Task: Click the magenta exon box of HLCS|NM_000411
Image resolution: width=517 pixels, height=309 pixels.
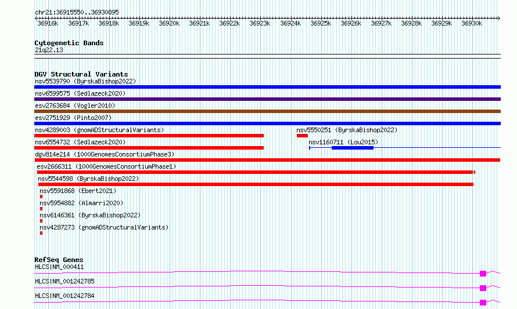Action: (x=483, y=274)
